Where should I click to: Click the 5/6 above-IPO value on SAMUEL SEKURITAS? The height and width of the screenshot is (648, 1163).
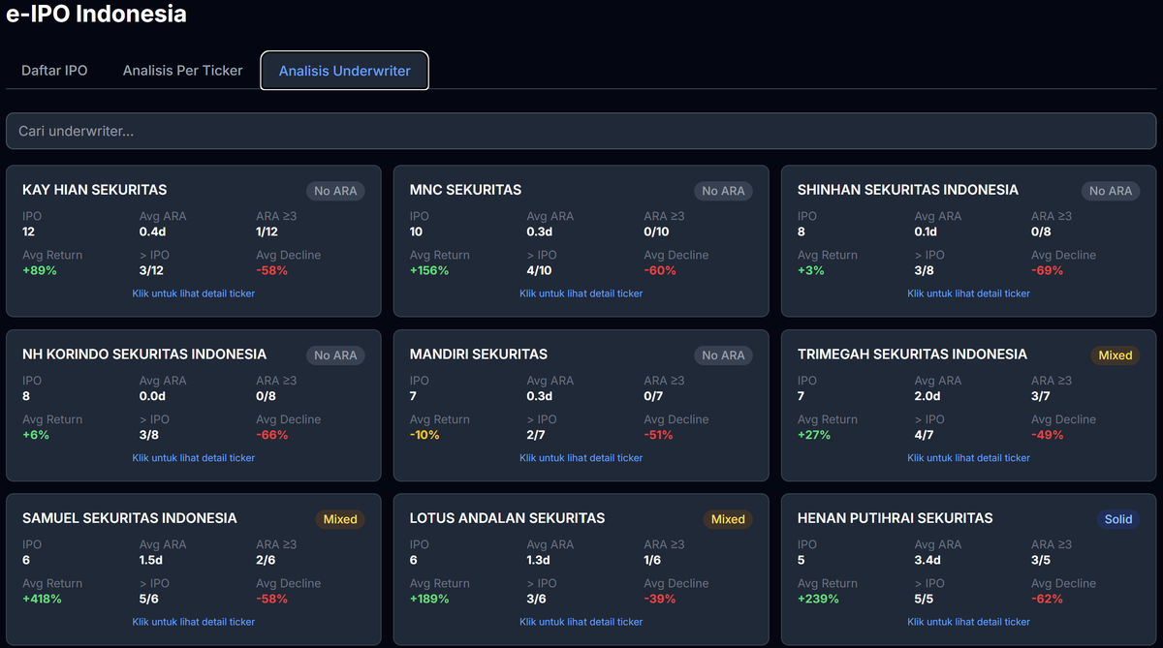click(x=149, y=599)
